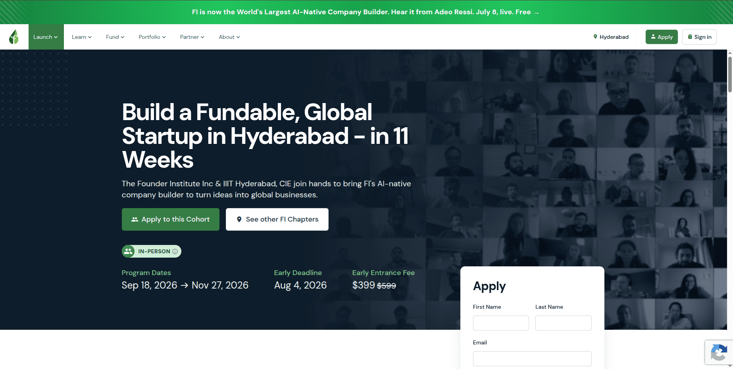The image size is (733, 369).
Task: Click See other FI Chapters button
Action: coord(277,219)
